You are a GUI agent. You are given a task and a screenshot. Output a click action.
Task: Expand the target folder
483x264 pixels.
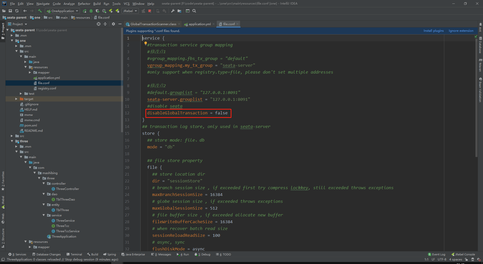[16, 99]
